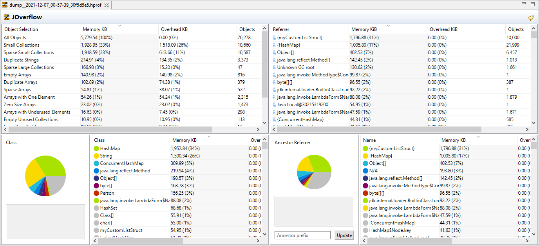Click the Ancestor Referrer pie chart
The image size is (539, 246).
click(x=314, y=172)
